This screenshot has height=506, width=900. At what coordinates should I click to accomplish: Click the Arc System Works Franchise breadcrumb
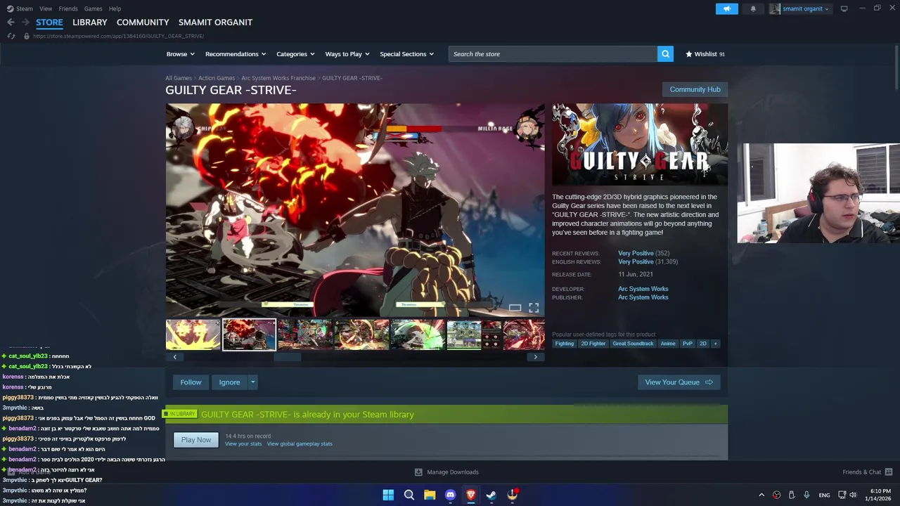coord(278,78)
